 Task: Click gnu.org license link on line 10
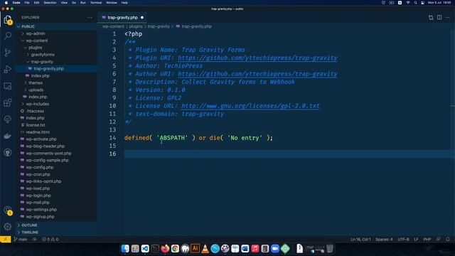[250, 106]
